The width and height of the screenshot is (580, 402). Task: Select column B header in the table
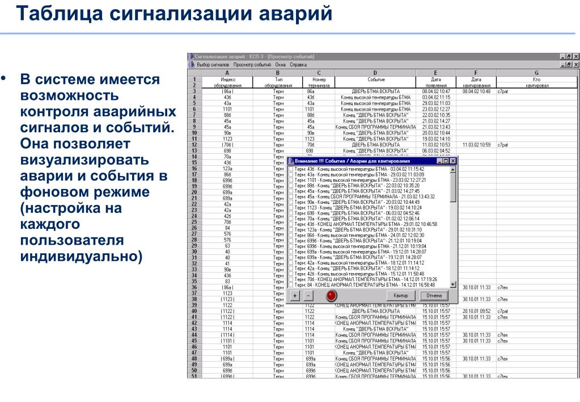278,73
